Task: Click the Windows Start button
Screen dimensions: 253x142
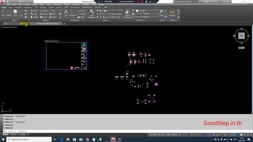Action: pos(3,139)
